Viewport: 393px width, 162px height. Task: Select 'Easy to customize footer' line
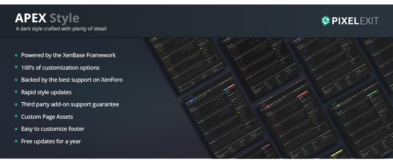click(53, 129)
